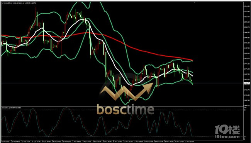Viewport: 251px width, 143px height.
Task: Click the bosctime watermark text
Action: [x=126, y=109]
